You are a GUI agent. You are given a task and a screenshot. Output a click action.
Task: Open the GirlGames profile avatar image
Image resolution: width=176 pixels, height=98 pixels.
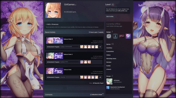coord(53,10)
